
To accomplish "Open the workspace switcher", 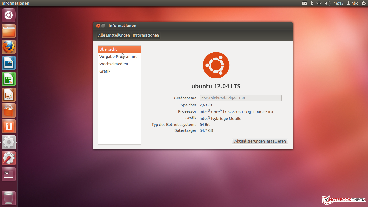I will 9,174.
